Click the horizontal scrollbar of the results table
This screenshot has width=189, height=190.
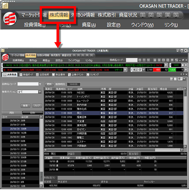(x=101, y=150)
